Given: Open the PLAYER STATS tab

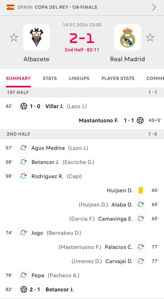Looking at the screenshot, I should pos(118,78).
